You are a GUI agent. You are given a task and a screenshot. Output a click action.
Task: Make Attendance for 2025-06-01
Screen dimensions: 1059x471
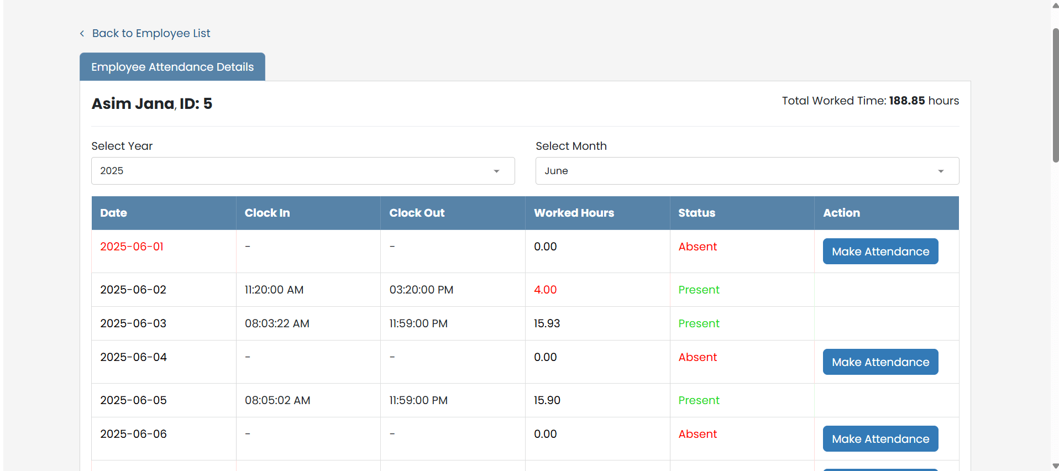tap(880, 252)
